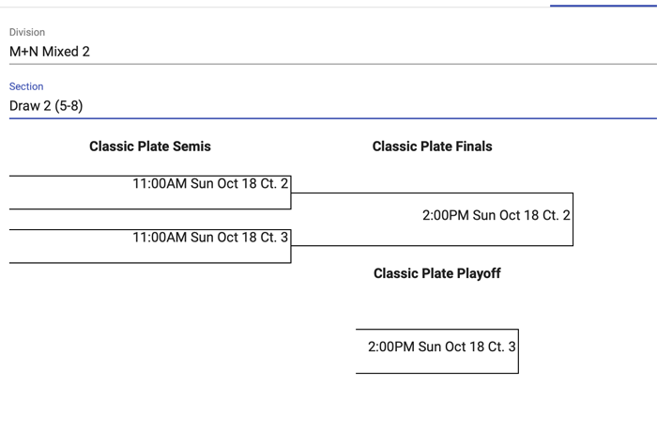This screenshot has height=432, width=657.
Task: Select the Classic Plate Semis heading
Action: (x=150, y=147)
